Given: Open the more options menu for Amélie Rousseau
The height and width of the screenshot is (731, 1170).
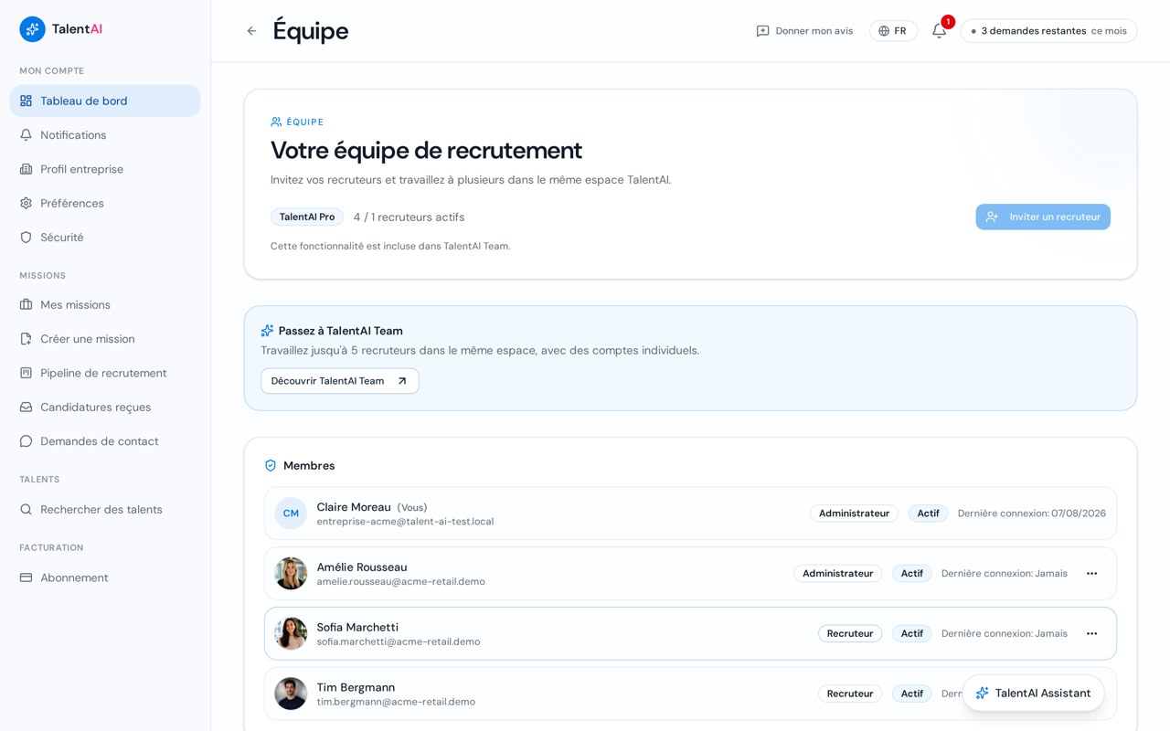Looking at the screenshot, I should point(1091,574).
